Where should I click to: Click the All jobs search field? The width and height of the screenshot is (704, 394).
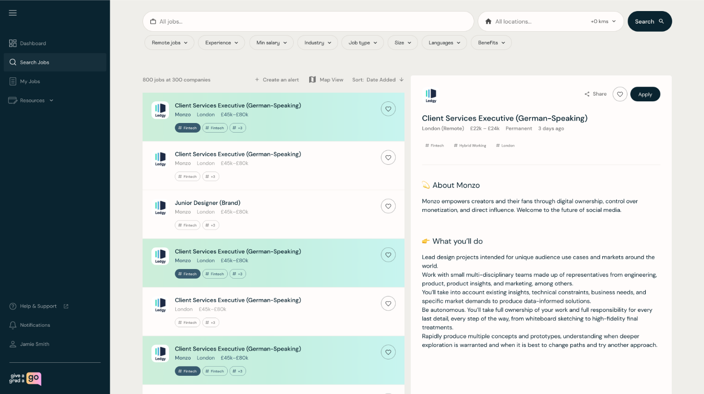pyautogui.click(x=308, y=21)
